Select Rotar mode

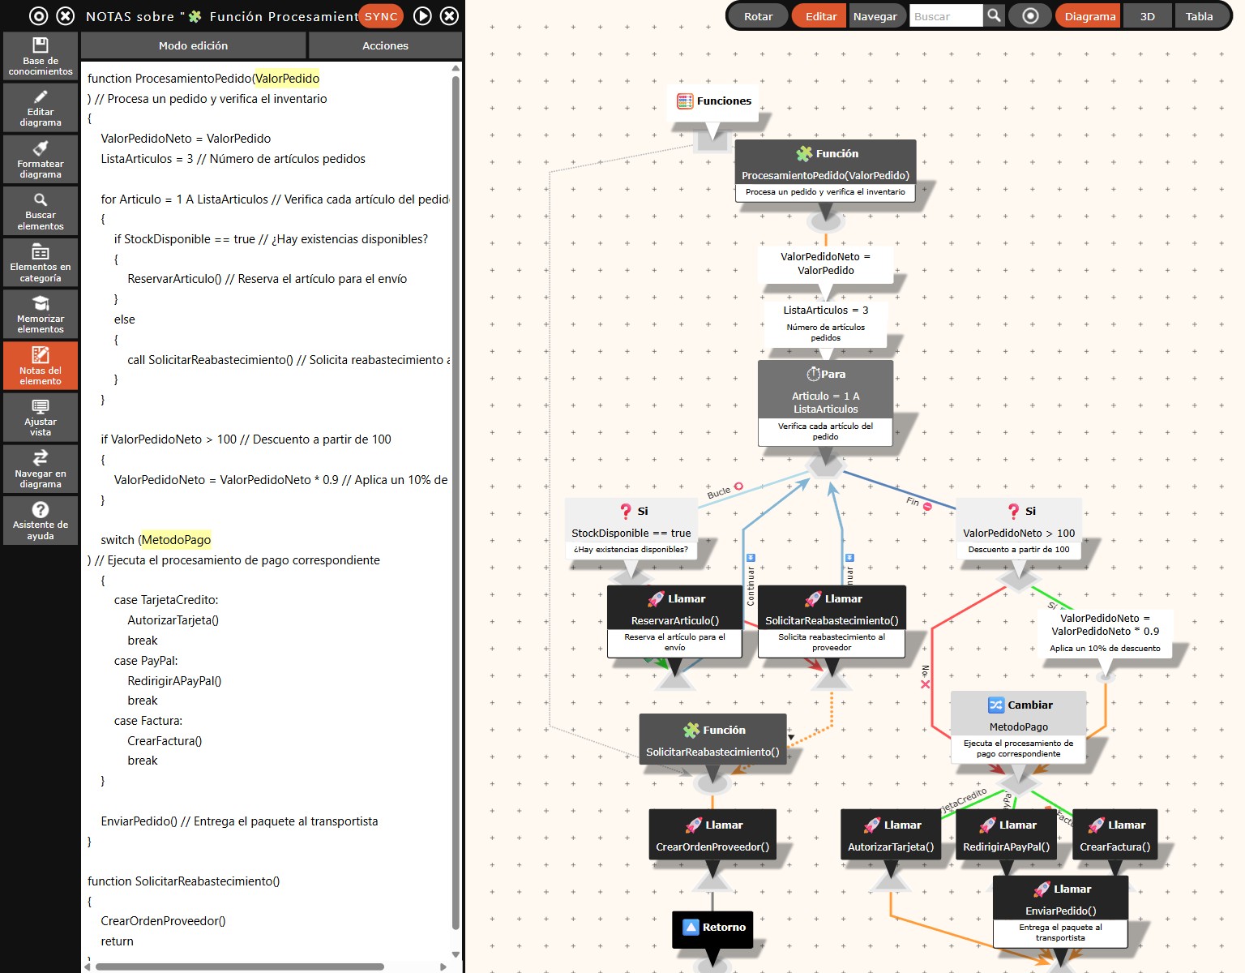pyautogui.click(x=759, y=16)
